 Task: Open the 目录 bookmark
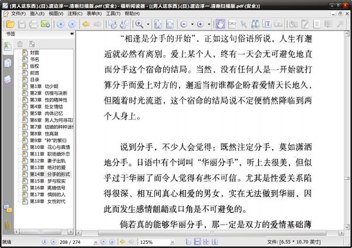(35, 80)
